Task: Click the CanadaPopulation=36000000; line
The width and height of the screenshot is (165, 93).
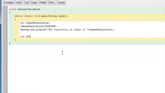Action: [38, 26]
